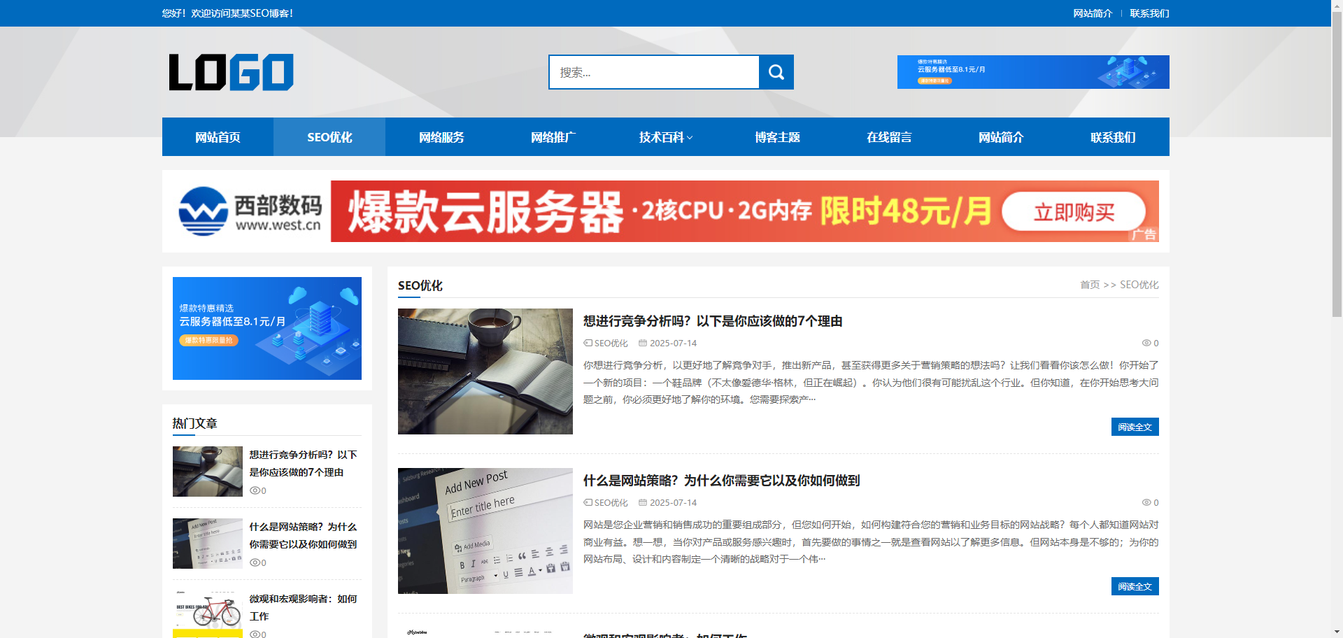The width and height of the screenshot is (1343, 638).
Task: Click 立即购买 button in banner ad
Action: tap(1074, 212)
